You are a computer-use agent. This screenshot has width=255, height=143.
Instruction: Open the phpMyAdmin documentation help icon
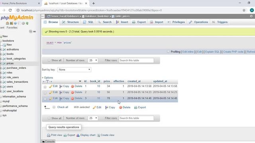pyautogui.click(x=15, y=23)
